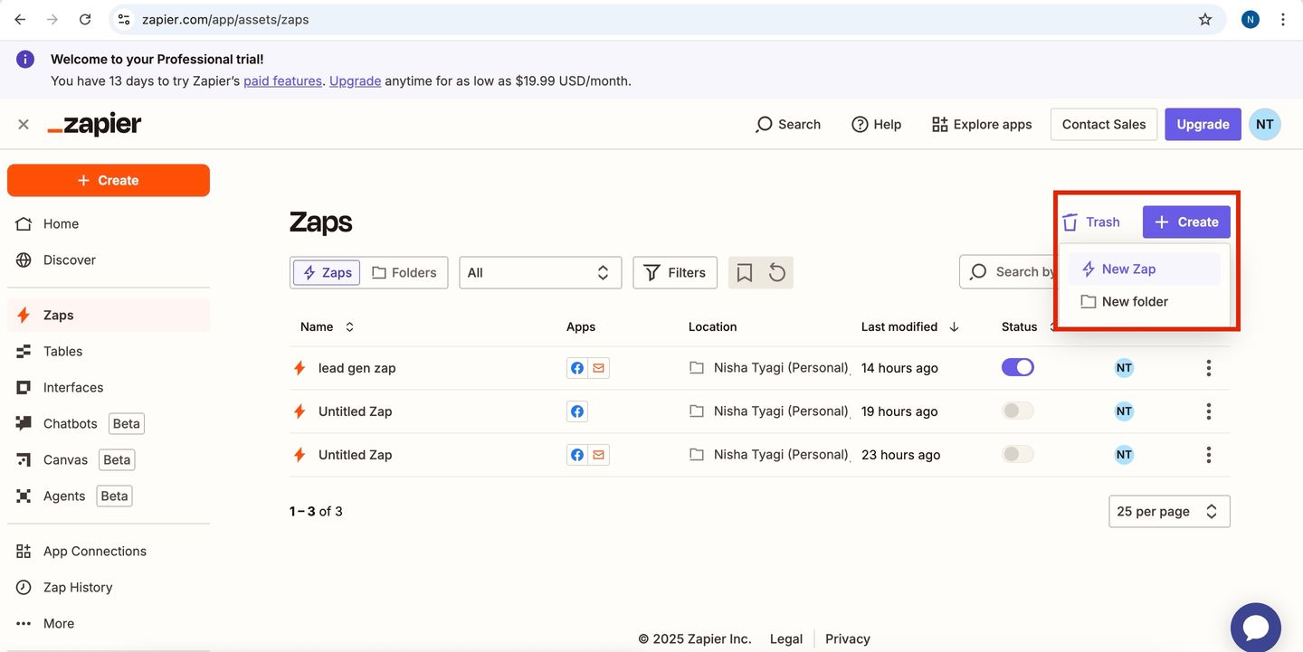The height and width of the screenshot is (652, 1303).
Task: Follow the Upgrade link in the banner
Action: (x=355, y=80)
